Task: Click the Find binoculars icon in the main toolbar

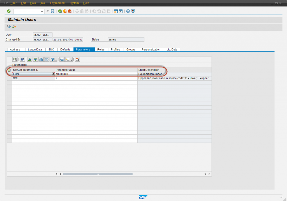Action: [82, 11]
